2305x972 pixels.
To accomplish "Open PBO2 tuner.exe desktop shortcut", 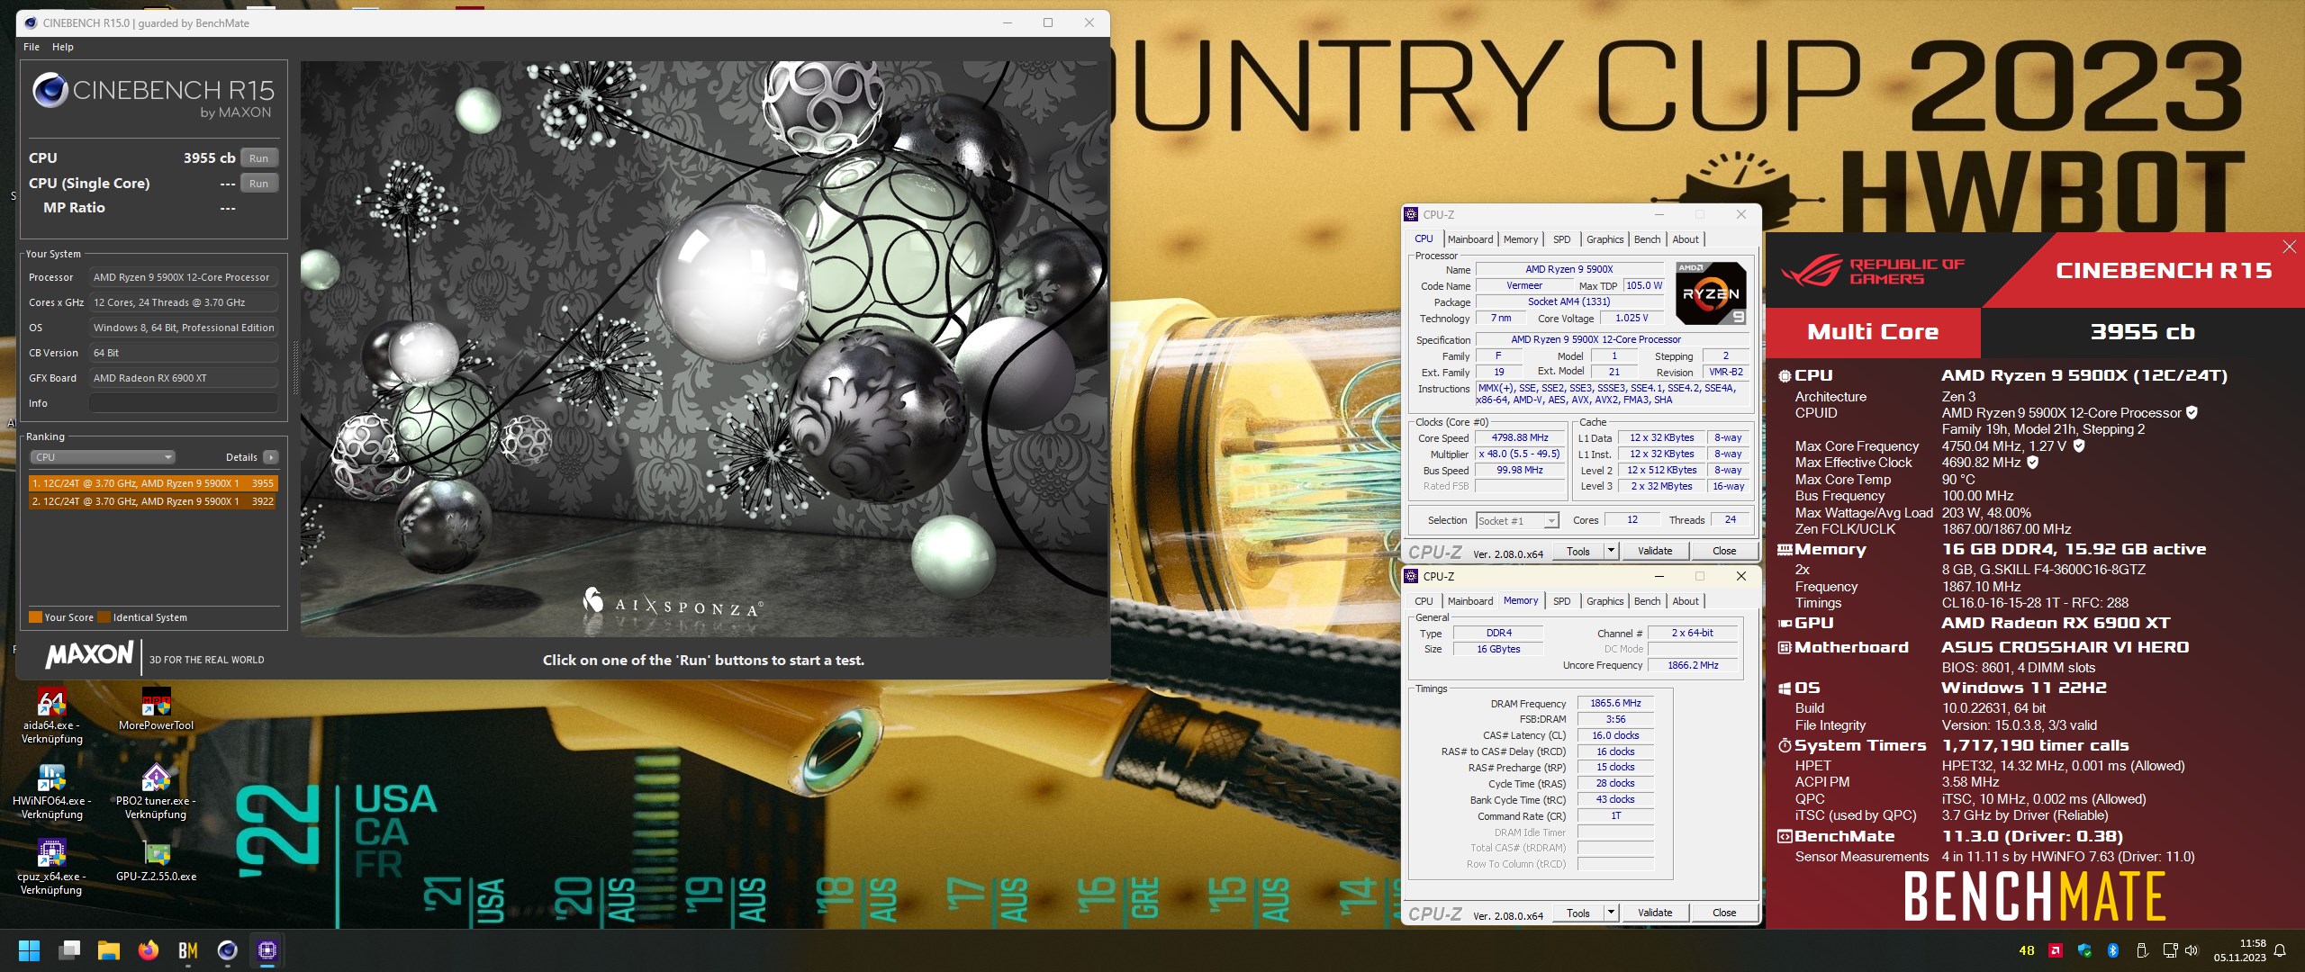I will point(156,792).
